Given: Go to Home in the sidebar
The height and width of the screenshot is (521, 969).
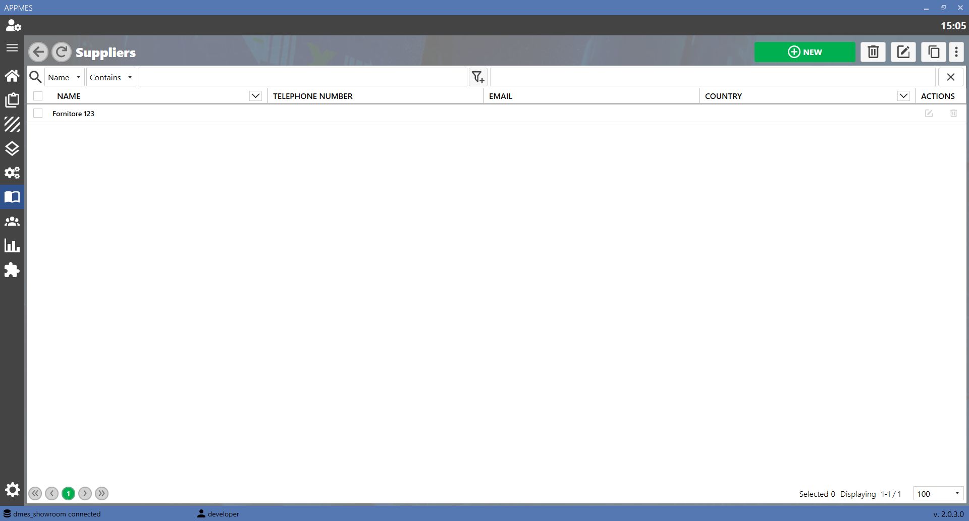Looking at the screenshot, I should click(x=12, y=76).
